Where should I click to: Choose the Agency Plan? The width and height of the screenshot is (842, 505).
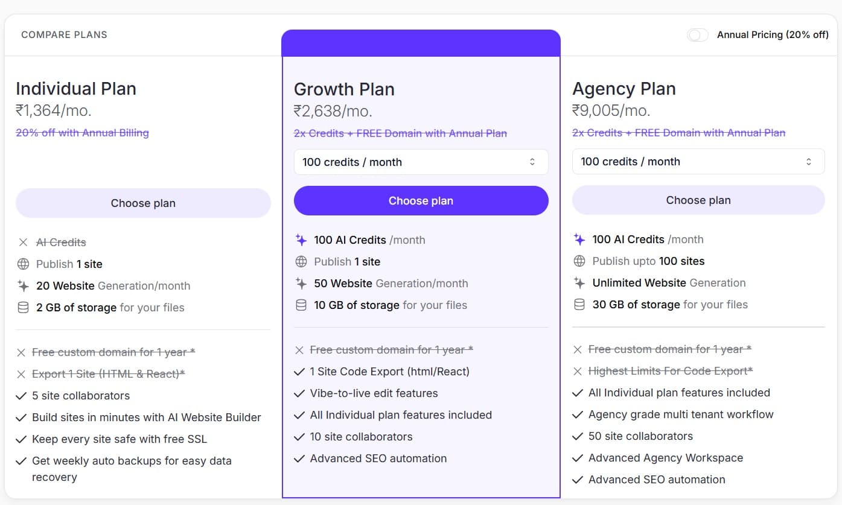pos(698,200)
